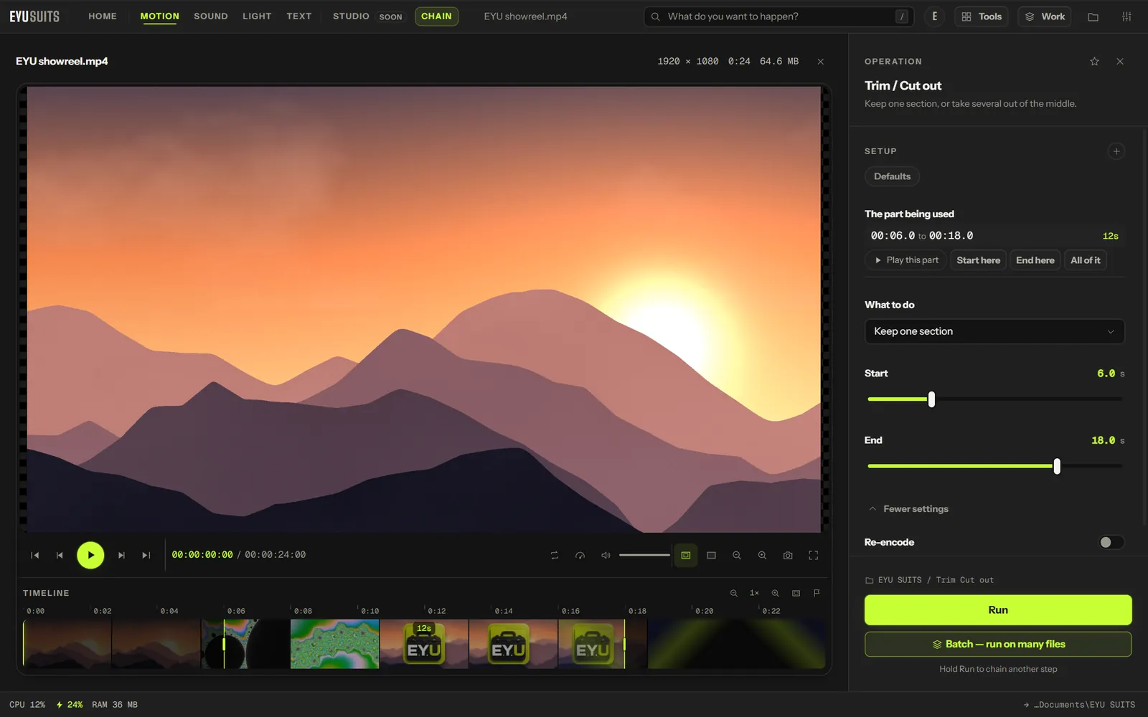Click the Start slider handle
Image resolution: width=1148 pixels, height=717 pixels.
pos(931,399)
